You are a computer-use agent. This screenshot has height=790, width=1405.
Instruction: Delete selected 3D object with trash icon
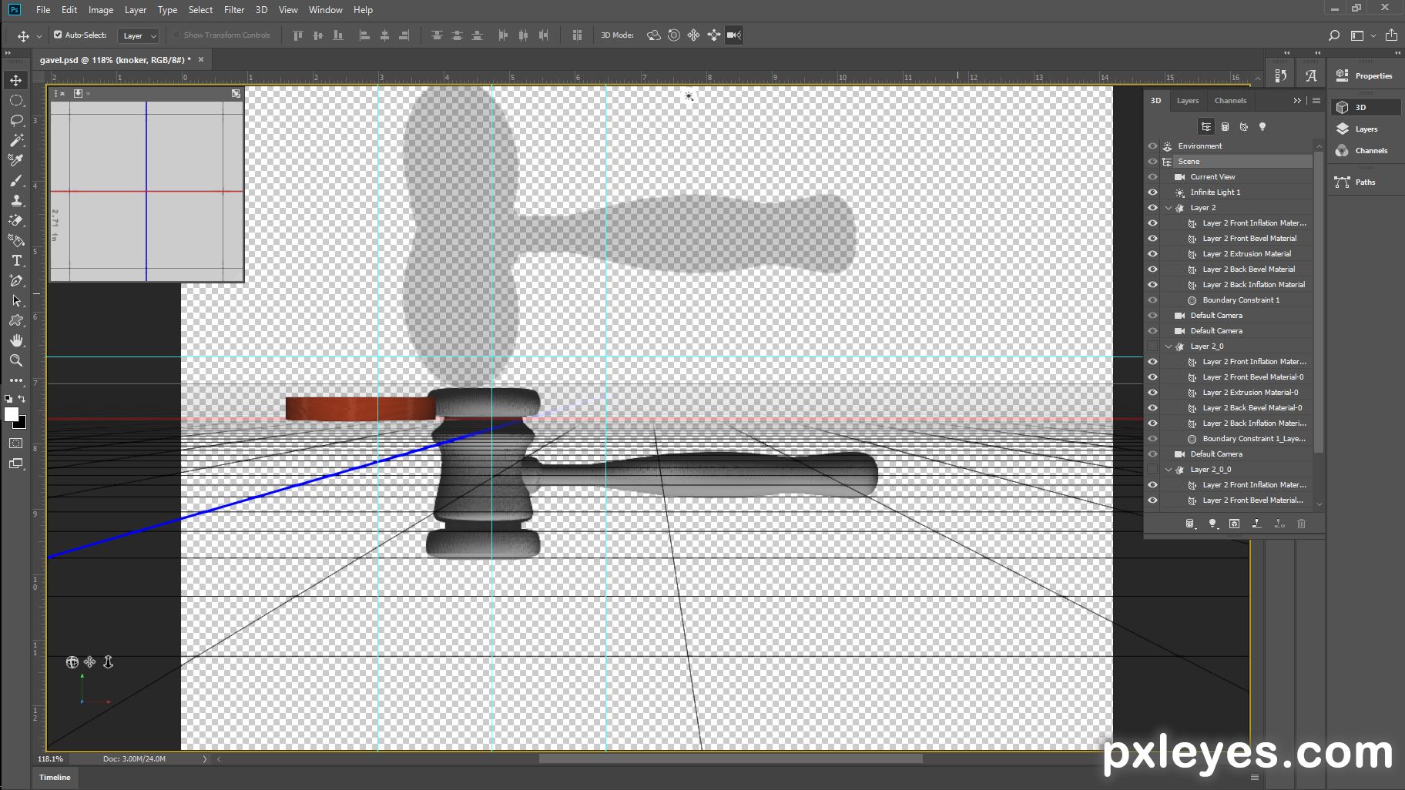point(1301,524)
